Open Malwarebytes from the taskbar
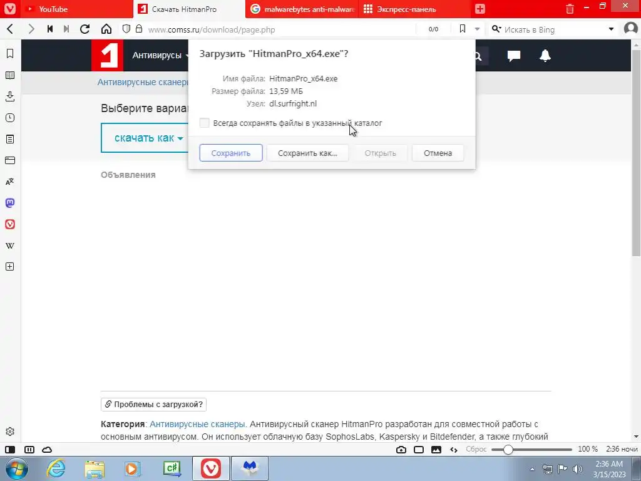Screen dimensions: 641x481 pos(250,468)
